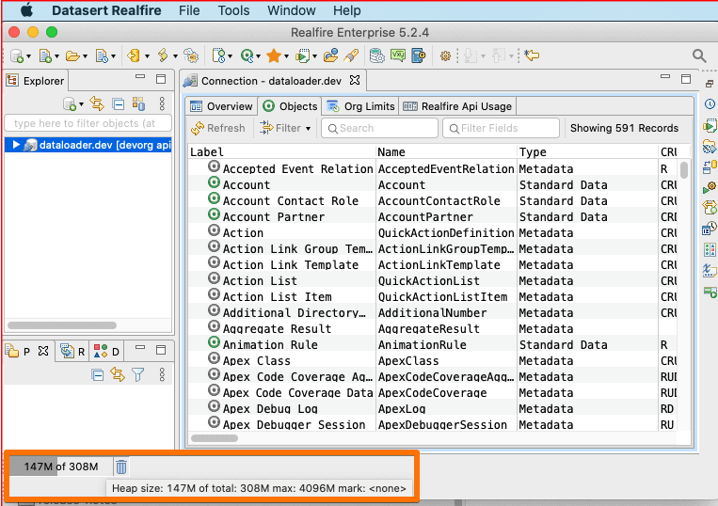Switch to the Org Limits tab
This screenshot has width=718, height=506.
pos(360,106)
